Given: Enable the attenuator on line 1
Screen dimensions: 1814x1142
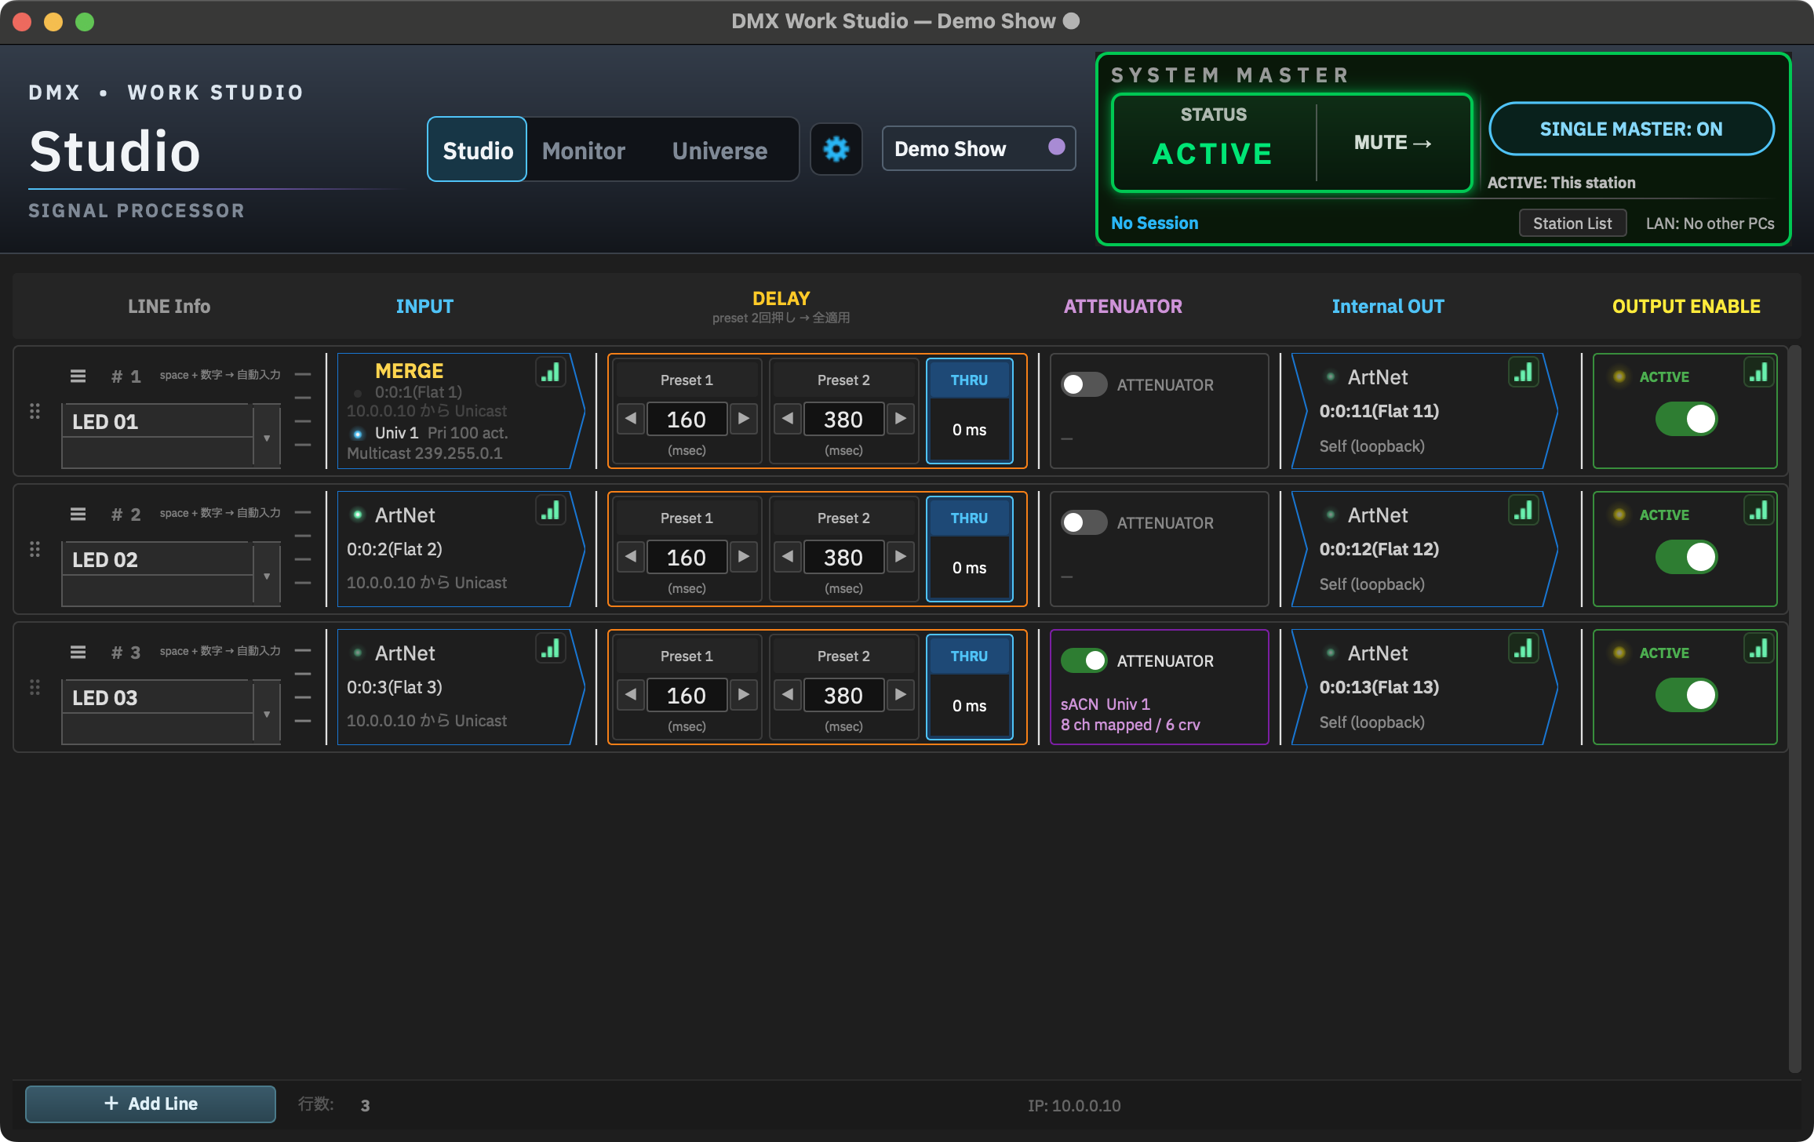Looking at the screenshot, I should (x=1084, y=384).
